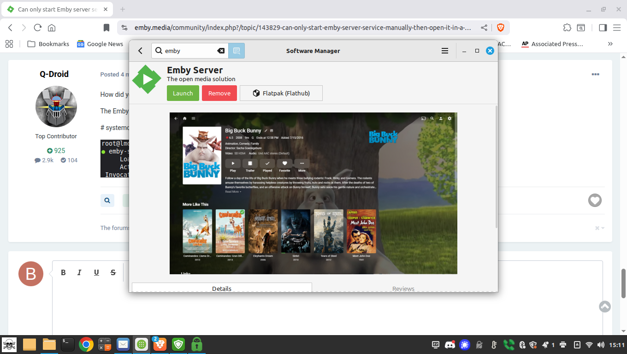Open post options three-dots menu

(595, 74)
